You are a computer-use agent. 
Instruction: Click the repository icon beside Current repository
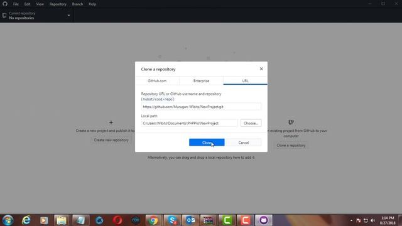point(4,16)
